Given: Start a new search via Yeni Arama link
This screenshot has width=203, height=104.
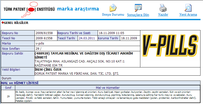Looking at the screenshot, I should (188, 15).
